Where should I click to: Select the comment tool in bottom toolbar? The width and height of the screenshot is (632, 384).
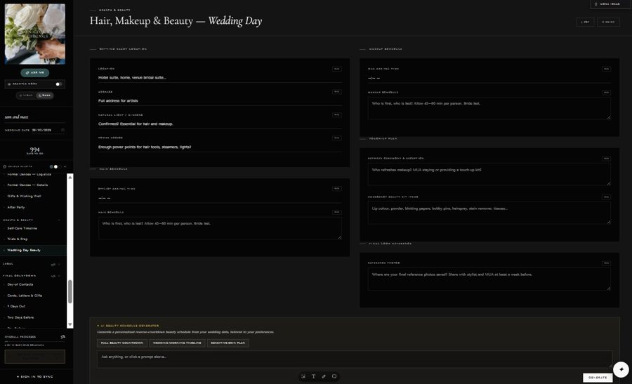click(334, 376)
